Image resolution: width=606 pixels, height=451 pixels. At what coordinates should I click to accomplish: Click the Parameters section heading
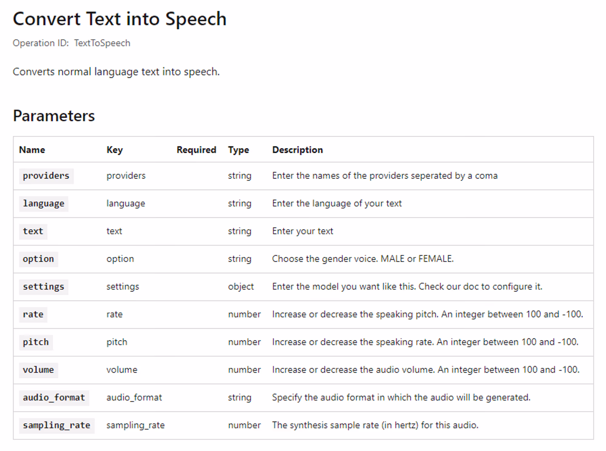click(54, 116)
